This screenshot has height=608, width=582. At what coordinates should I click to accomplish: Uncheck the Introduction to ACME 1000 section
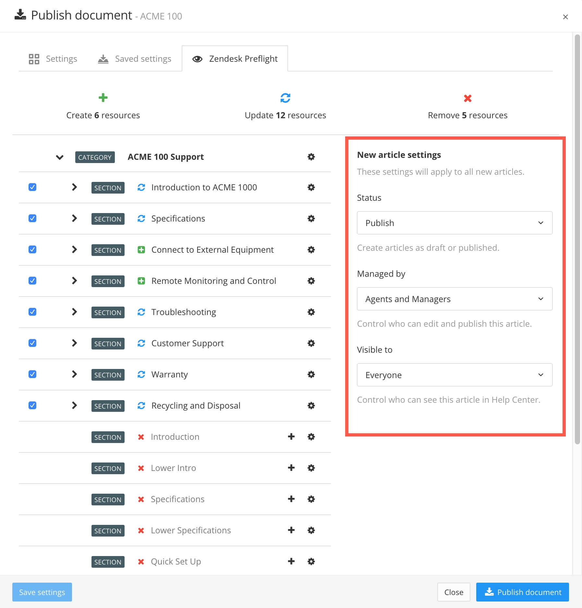32,187
